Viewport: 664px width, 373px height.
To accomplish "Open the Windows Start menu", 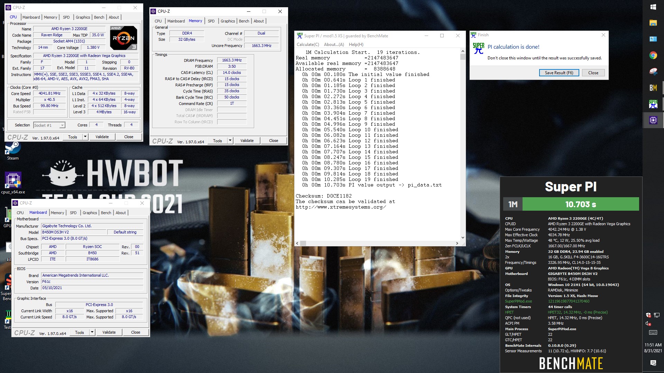I will 653,7.
